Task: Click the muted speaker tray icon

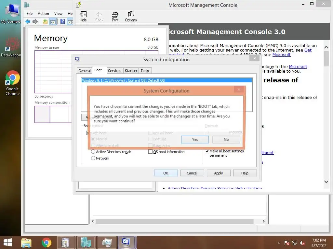Action: click(x=302, y=243)
